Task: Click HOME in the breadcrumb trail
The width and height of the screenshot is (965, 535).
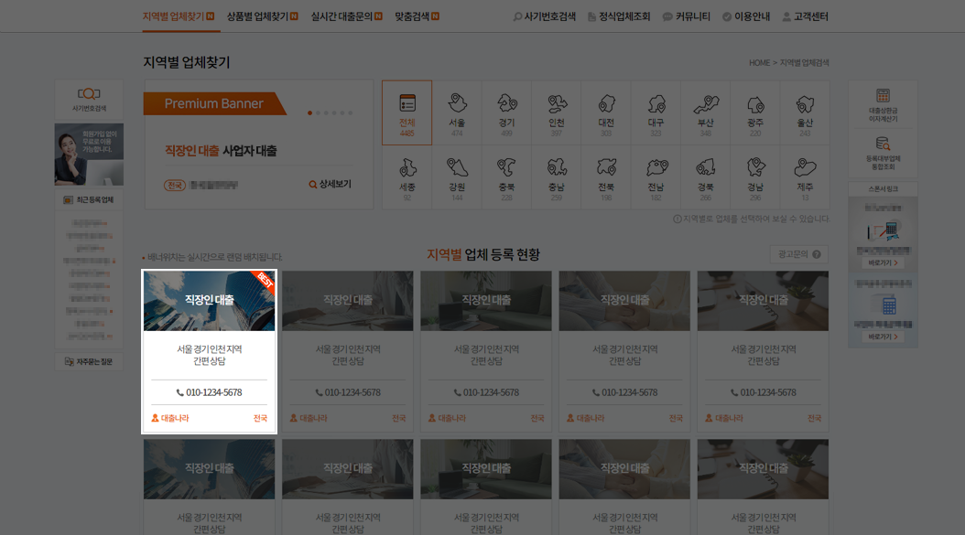Action: 758,61
